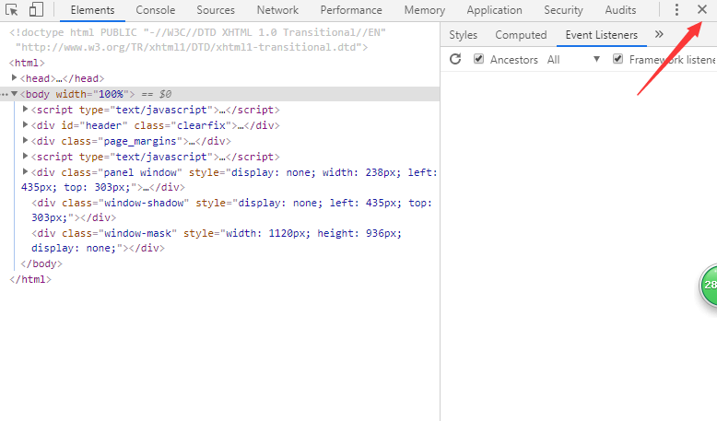Viewport: 717px width, 421px height.
Task: Expand the page_margins div node
Action: (x=26, y=140)
